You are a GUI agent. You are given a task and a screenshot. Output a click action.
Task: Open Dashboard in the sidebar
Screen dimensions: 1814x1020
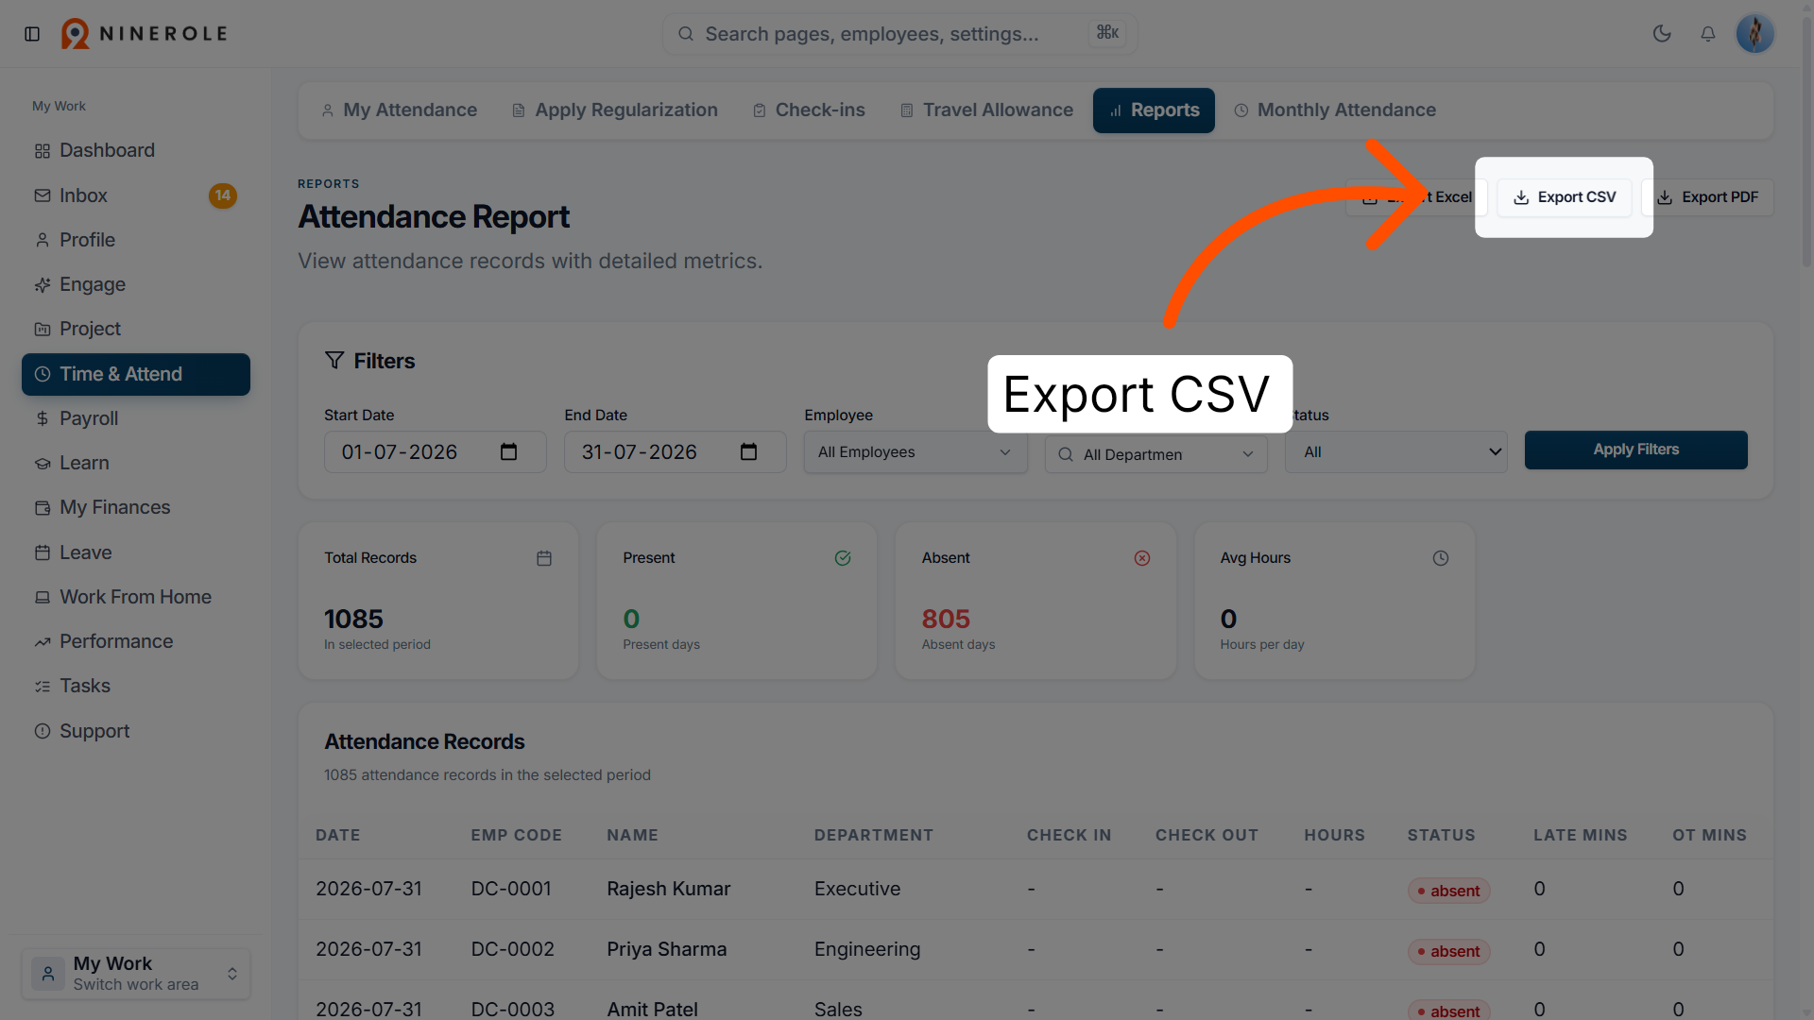point(136,151)
